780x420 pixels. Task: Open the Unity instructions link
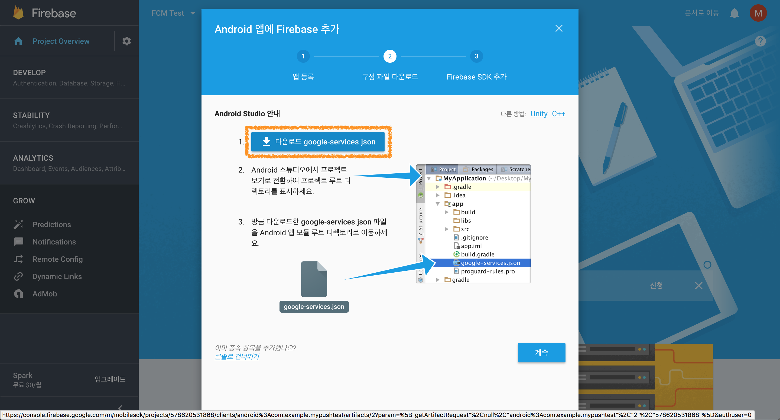point(539,114)
